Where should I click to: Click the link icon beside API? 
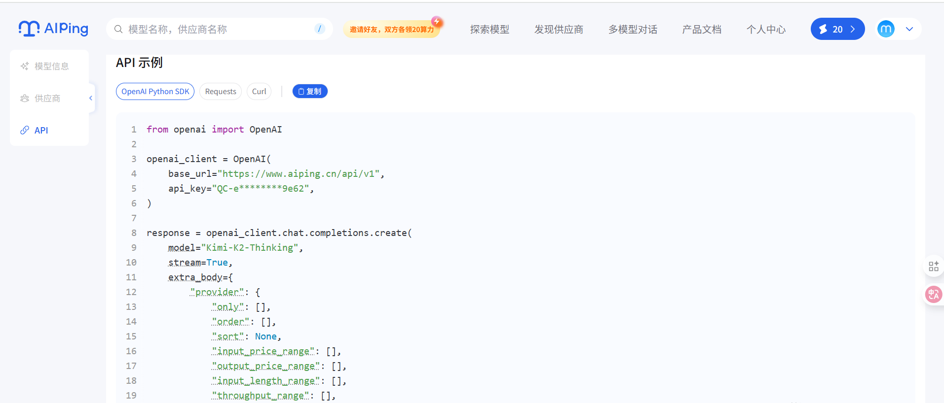point(25,130)
